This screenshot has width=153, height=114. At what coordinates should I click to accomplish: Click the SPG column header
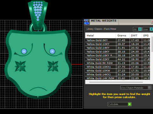146,35
